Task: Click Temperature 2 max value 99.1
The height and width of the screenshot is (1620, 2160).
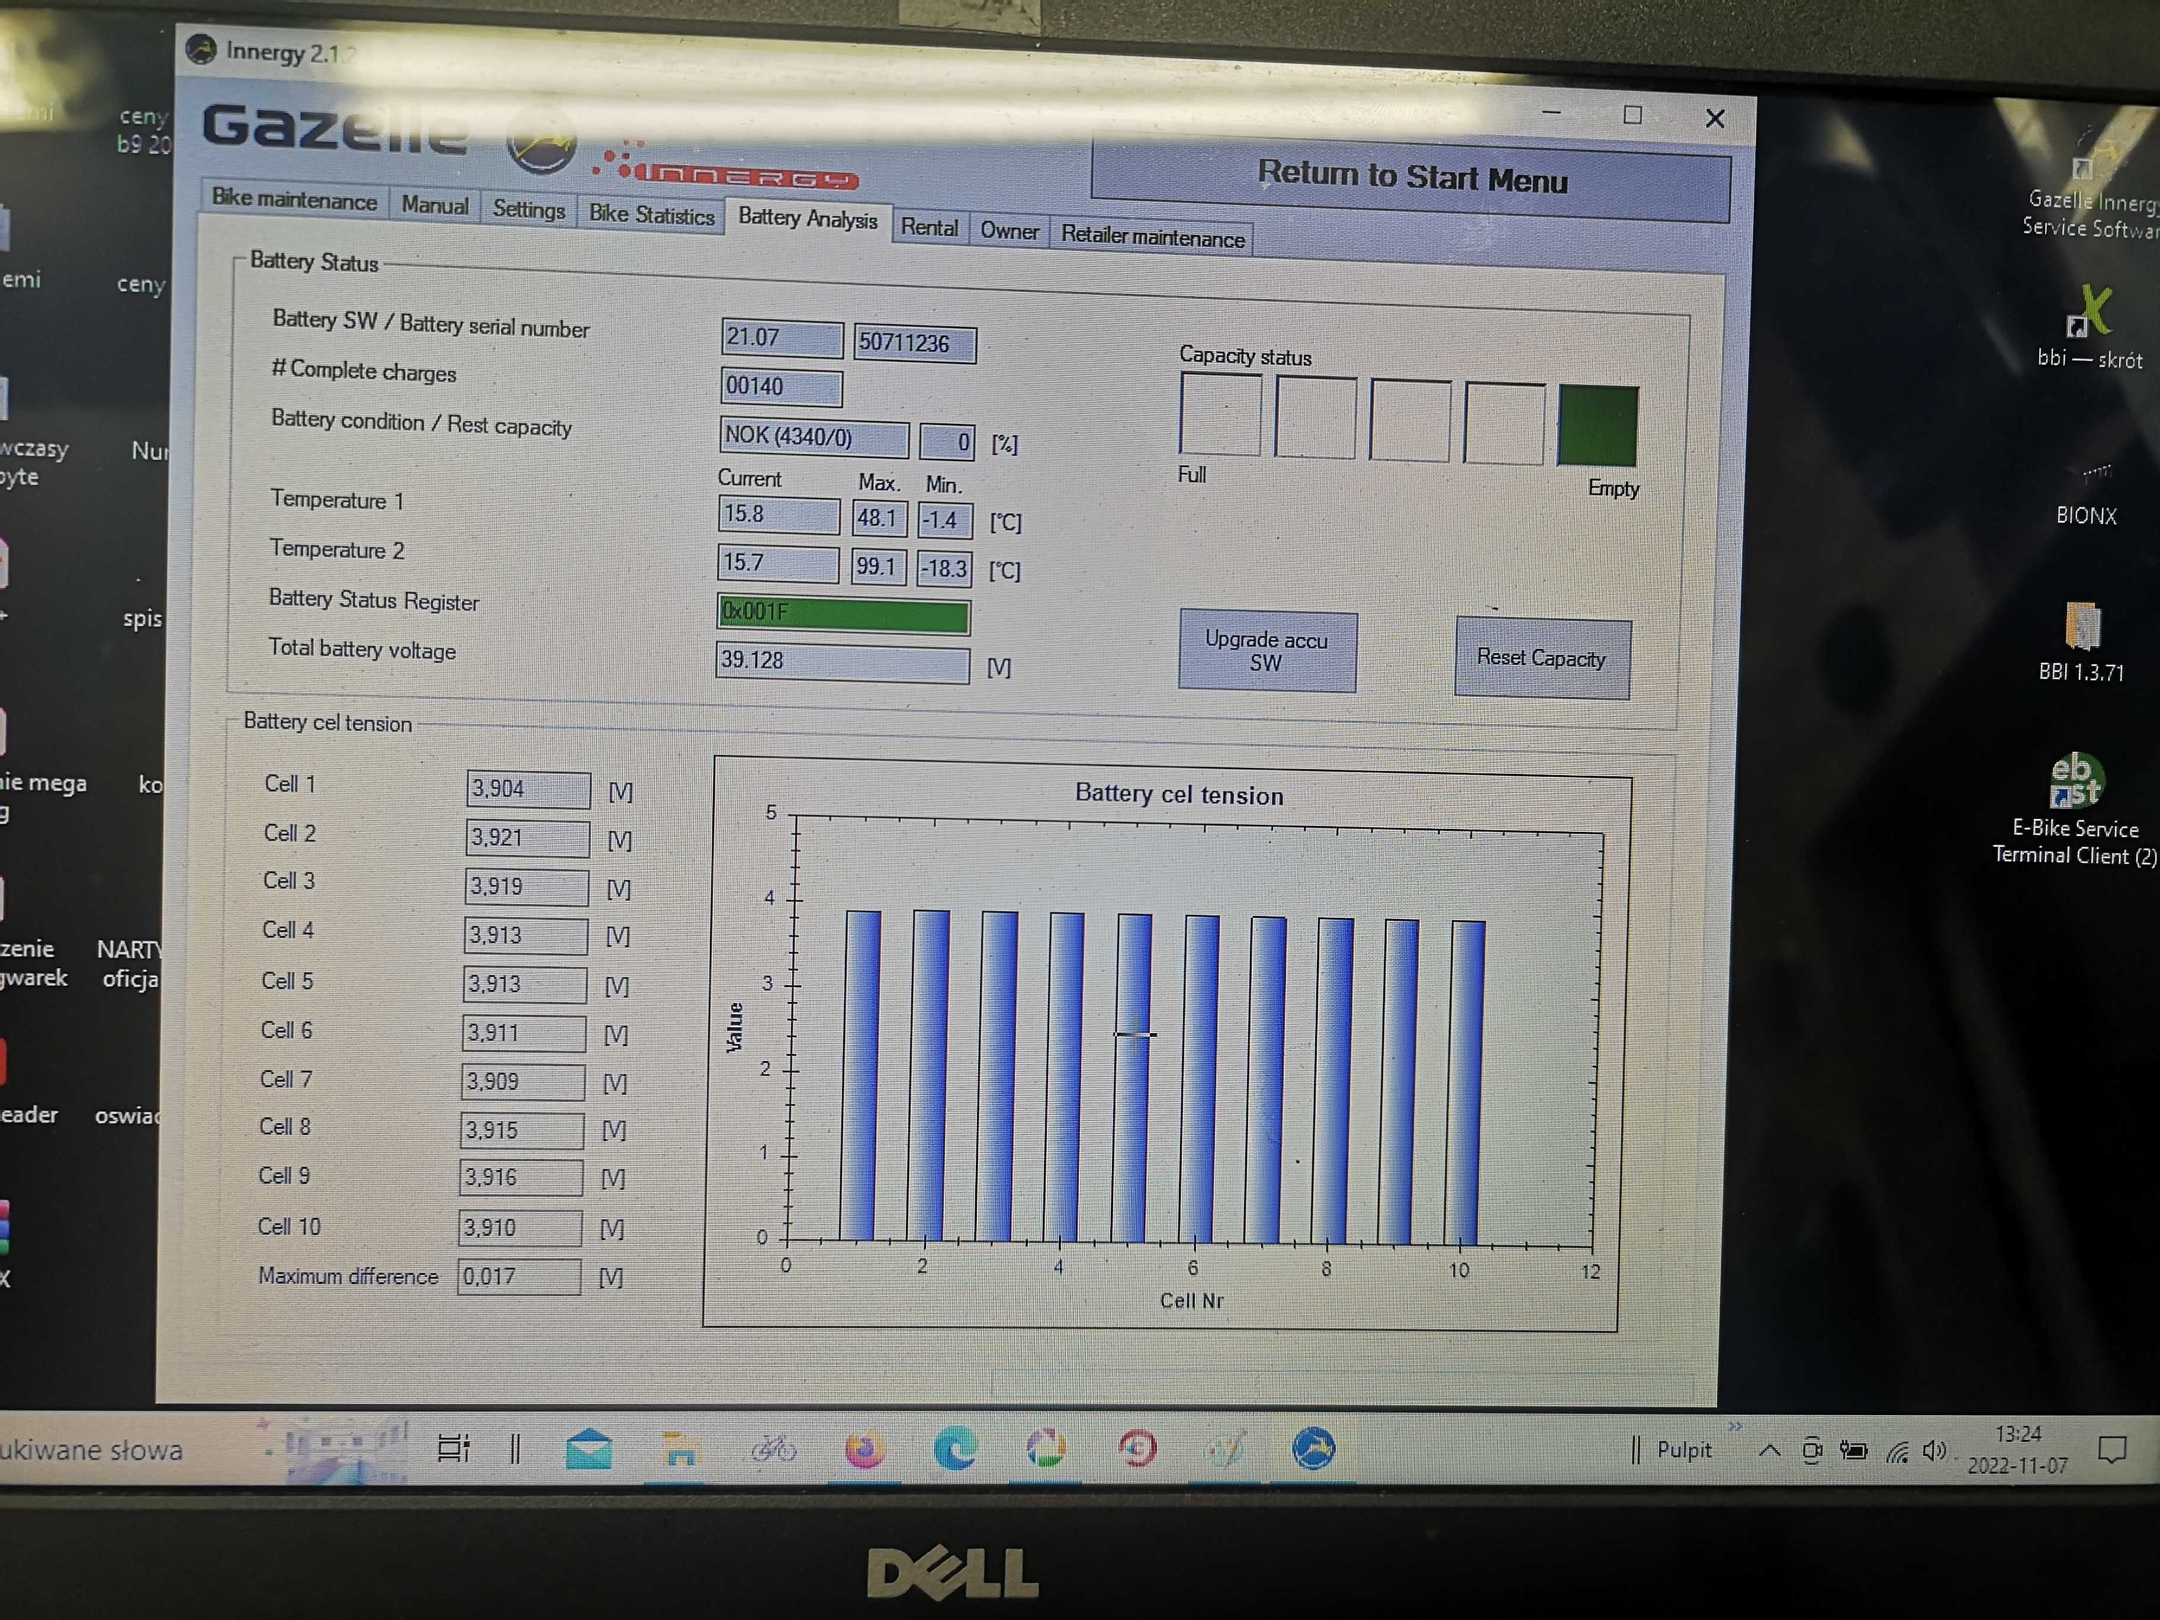Action: [x=878, y=567]
